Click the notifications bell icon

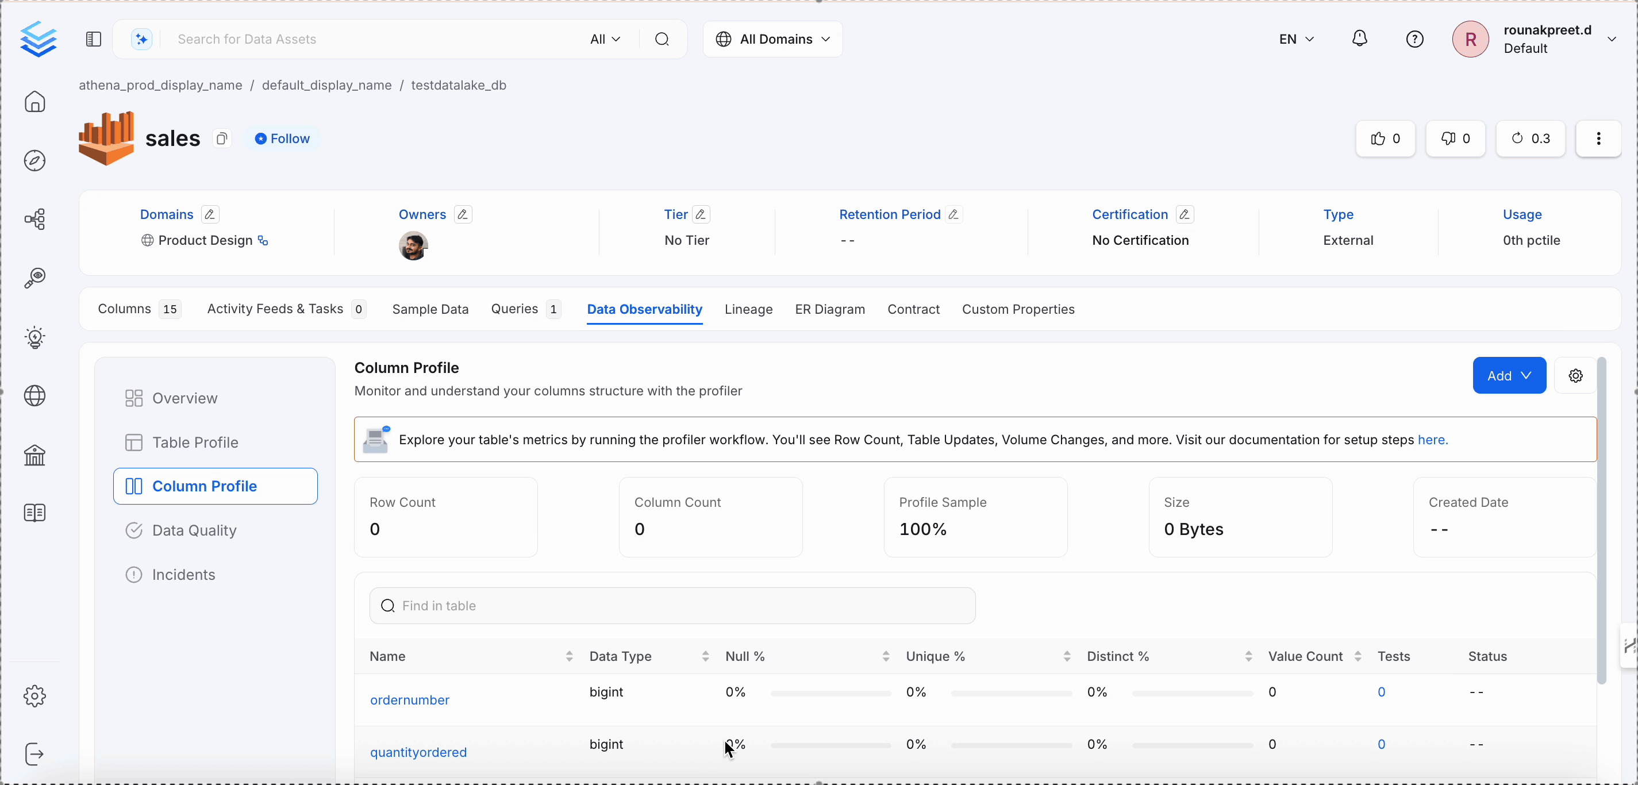tap(1359, 39)
